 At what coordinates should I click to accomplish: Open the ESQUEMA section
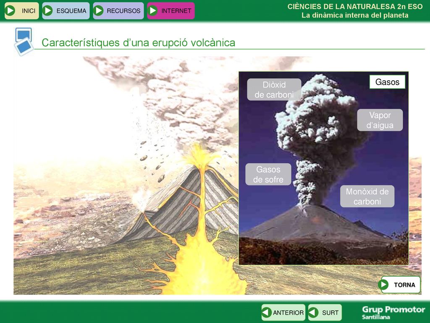tap(66, 11)
